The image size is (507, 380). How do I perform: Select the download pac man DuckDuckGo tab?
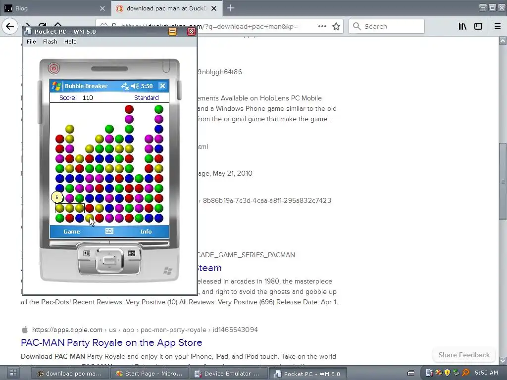(x=166, y=8)
